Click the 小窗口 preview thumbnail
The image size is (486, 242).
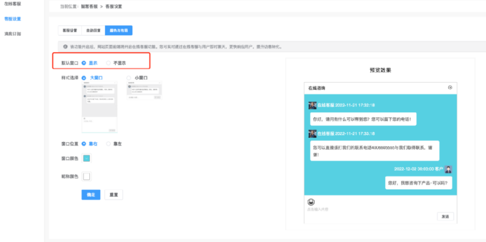[x=144, y=91]
